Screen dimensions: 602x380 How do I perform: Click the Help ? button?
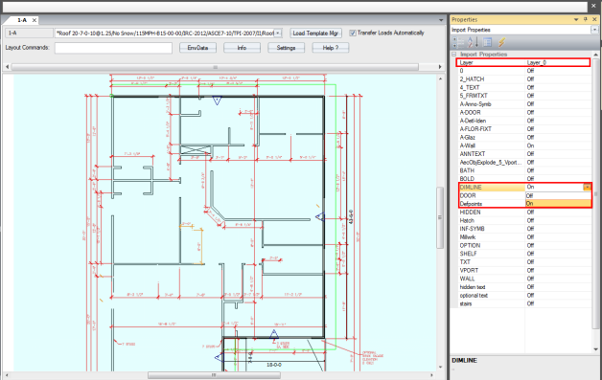point(331,48)
